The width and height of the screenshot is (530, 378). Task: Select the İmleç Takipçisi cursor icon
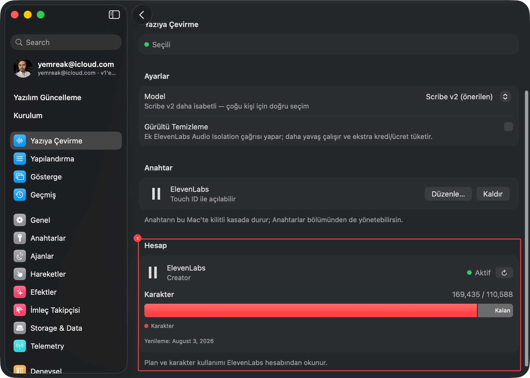tap(20, 310)
